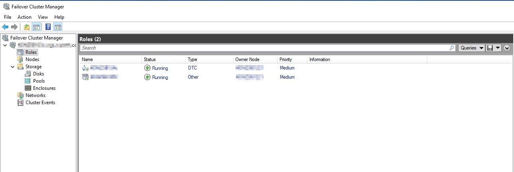Select the Disks item under Storage
514x172 pixels.
38,74
